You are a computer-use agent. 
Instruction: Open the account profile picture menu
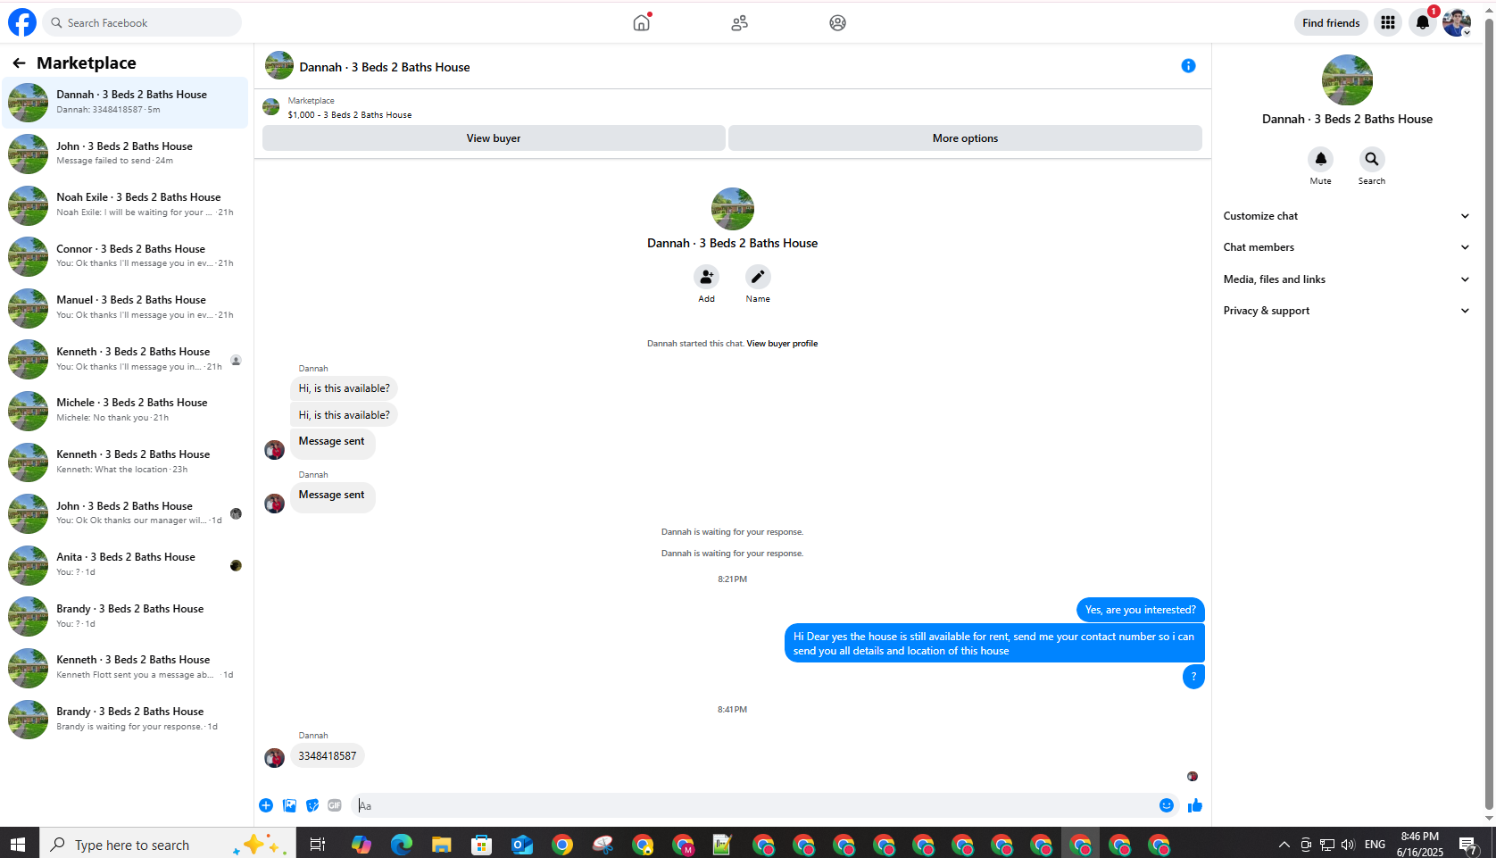click(1457, 22)
